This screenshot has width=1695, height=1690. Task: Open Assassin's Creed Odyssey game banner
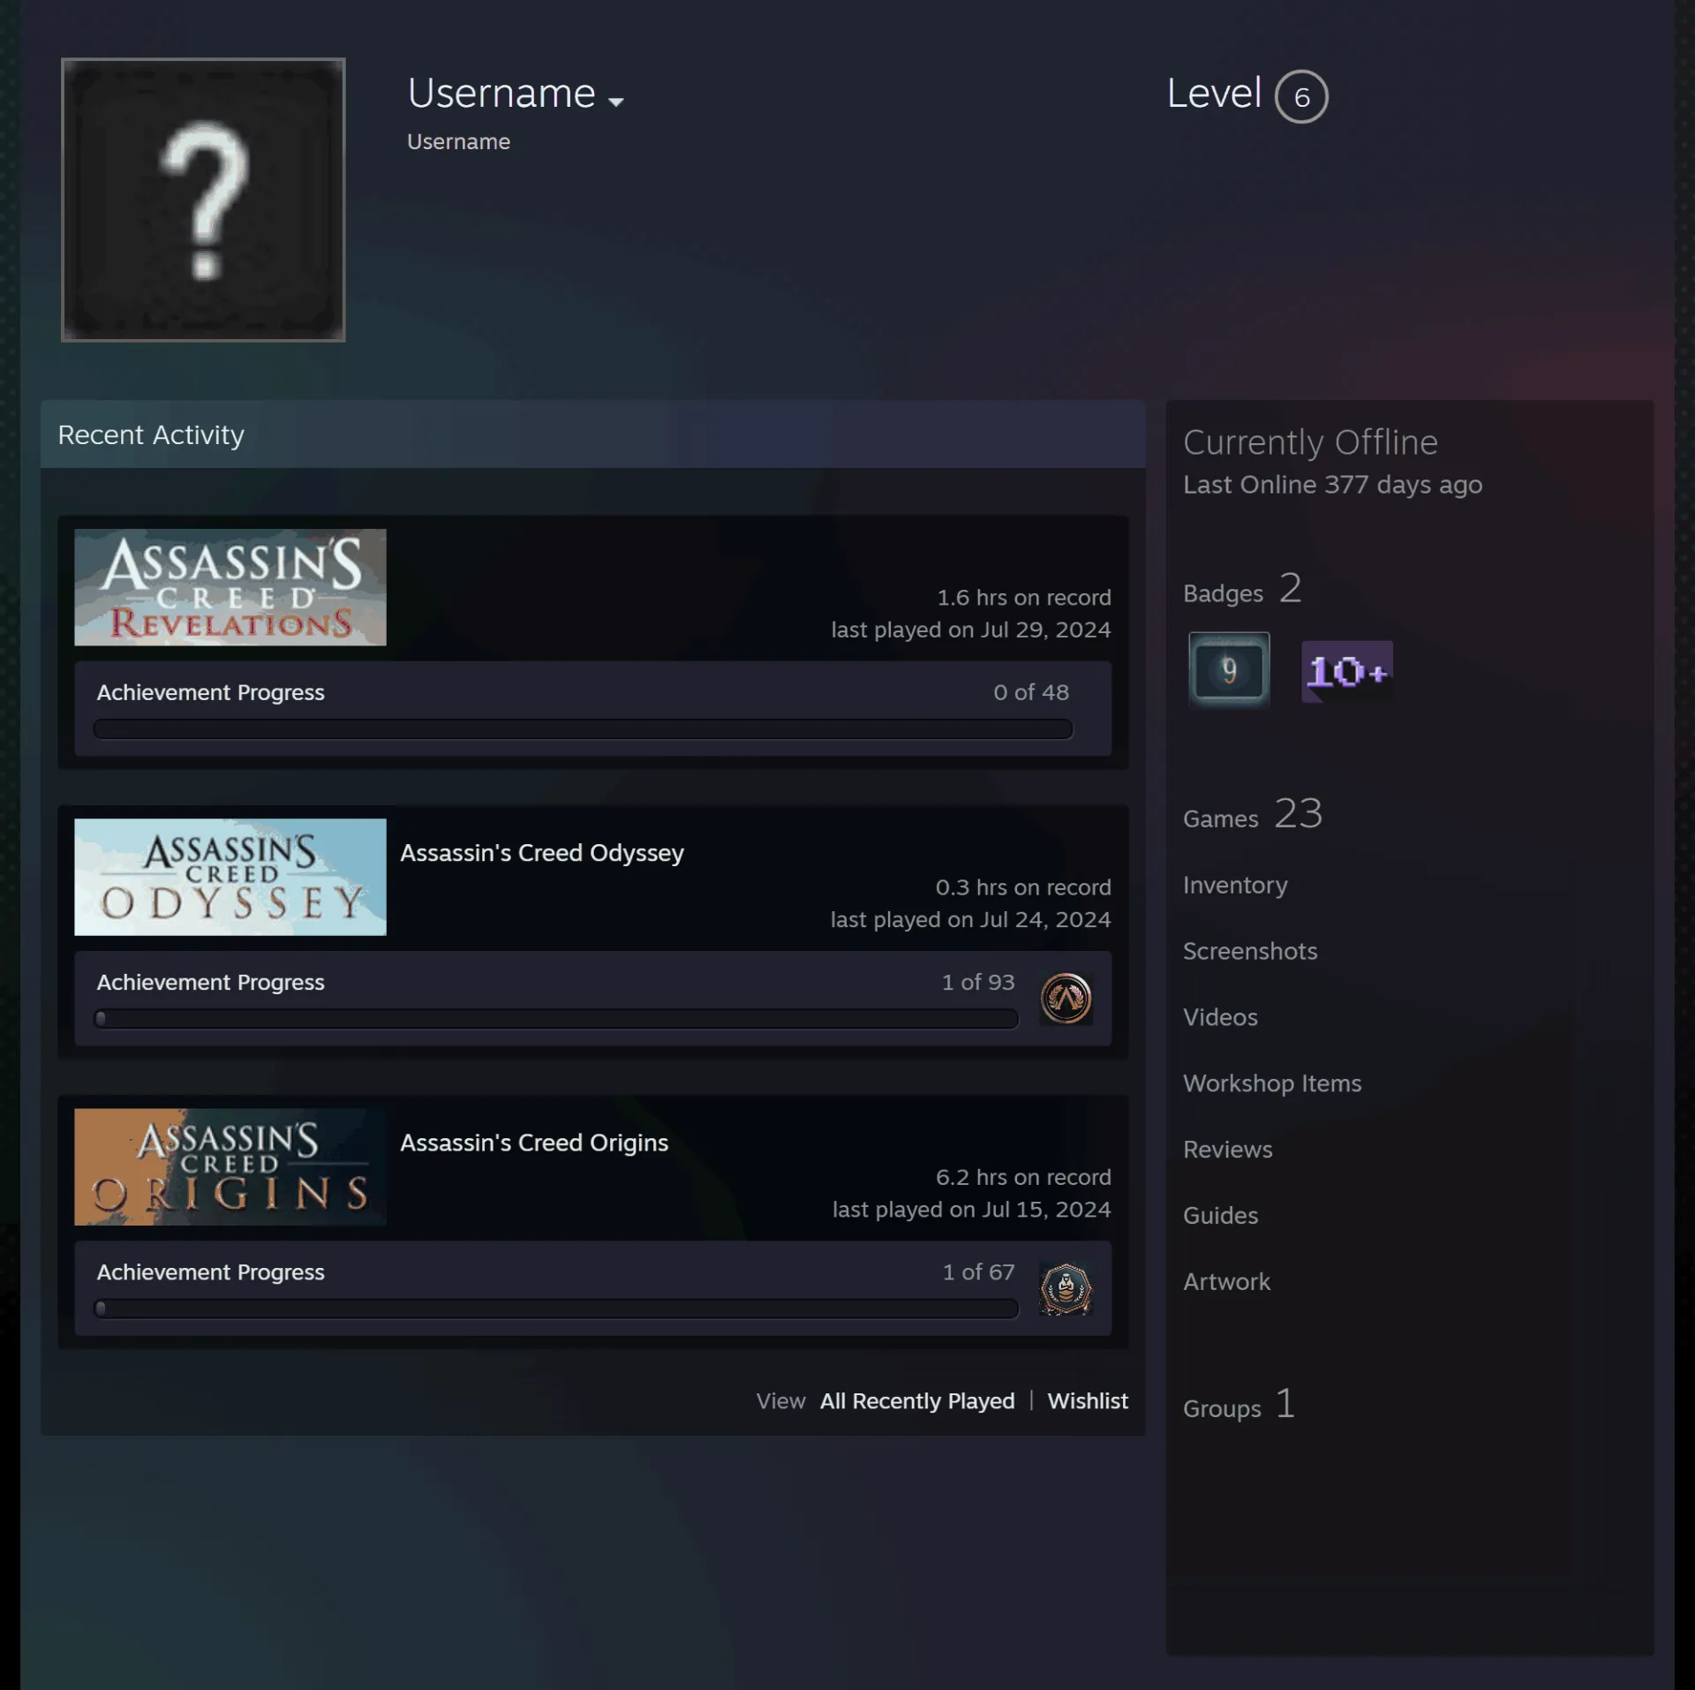click(x=230, y=877)
